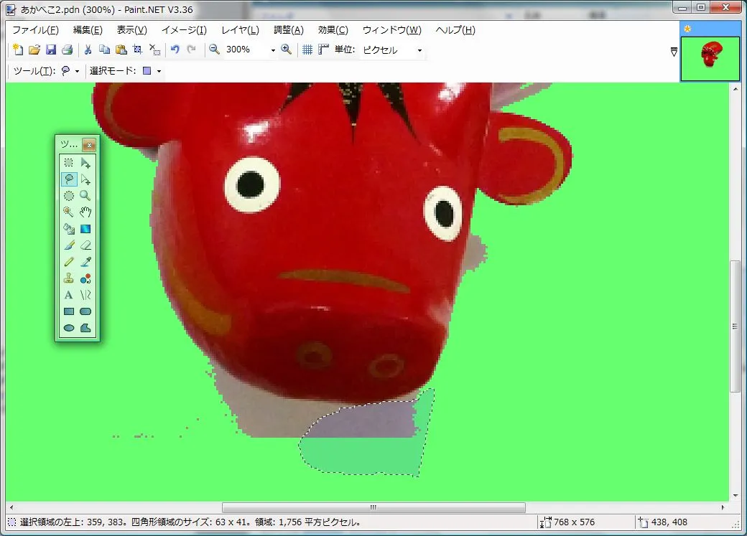Close the floating tools window
This screenshot has width=747, height=536.
pos(89,144)
